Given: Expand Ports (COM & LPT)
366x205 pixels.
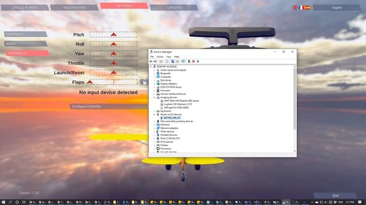Looking at the screenshot, I should [154, 138].
